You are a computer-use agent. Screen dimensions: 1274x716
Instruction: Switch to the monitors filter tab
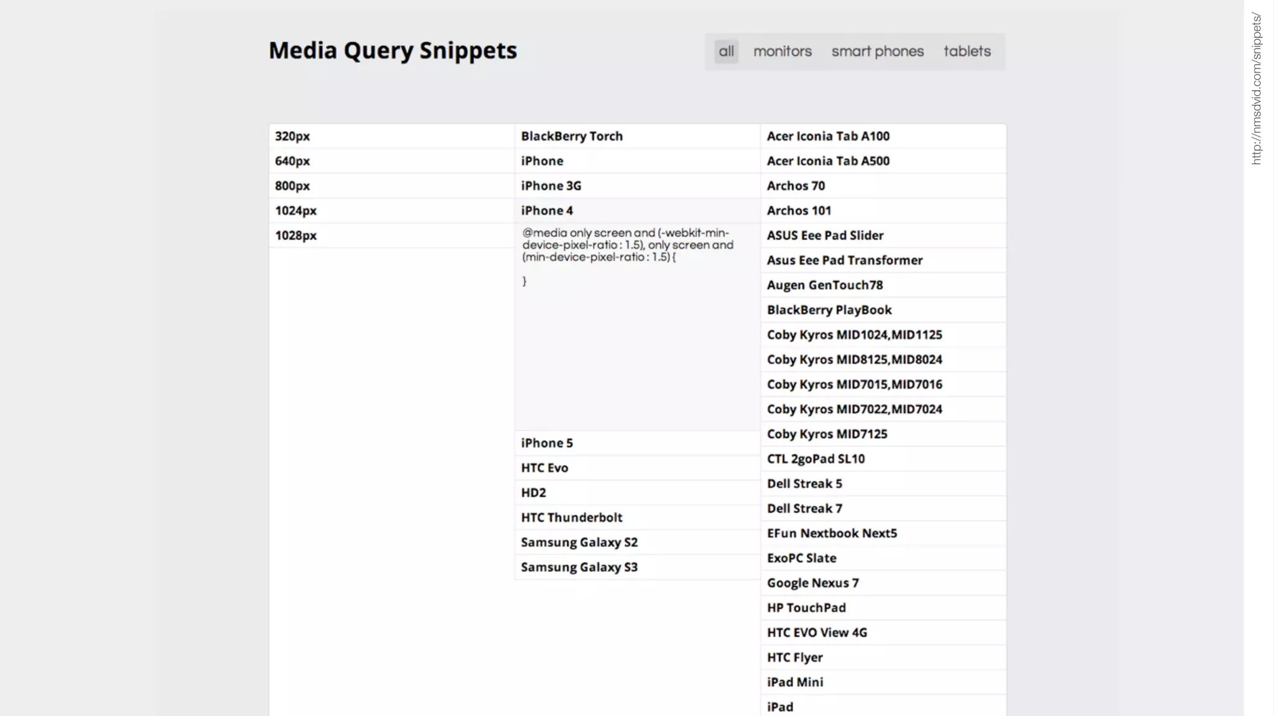(783, 52)
